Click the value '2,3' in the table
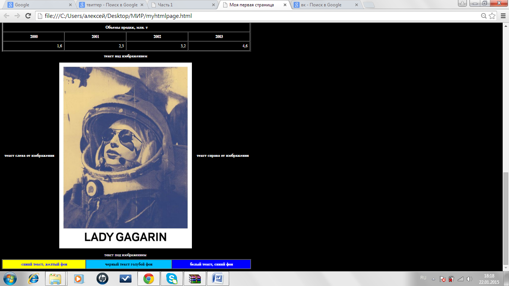The height and width of the screenshot is (286, 509). point(121,46)
